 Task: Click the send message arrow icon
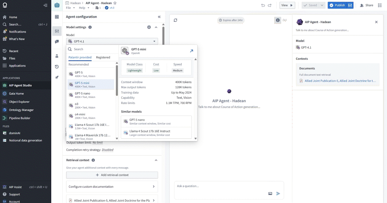(278, 194)
